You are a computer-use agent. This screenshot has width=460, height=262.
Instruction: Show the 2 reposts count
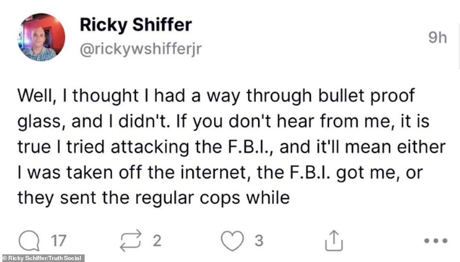[x=157, y=241]
